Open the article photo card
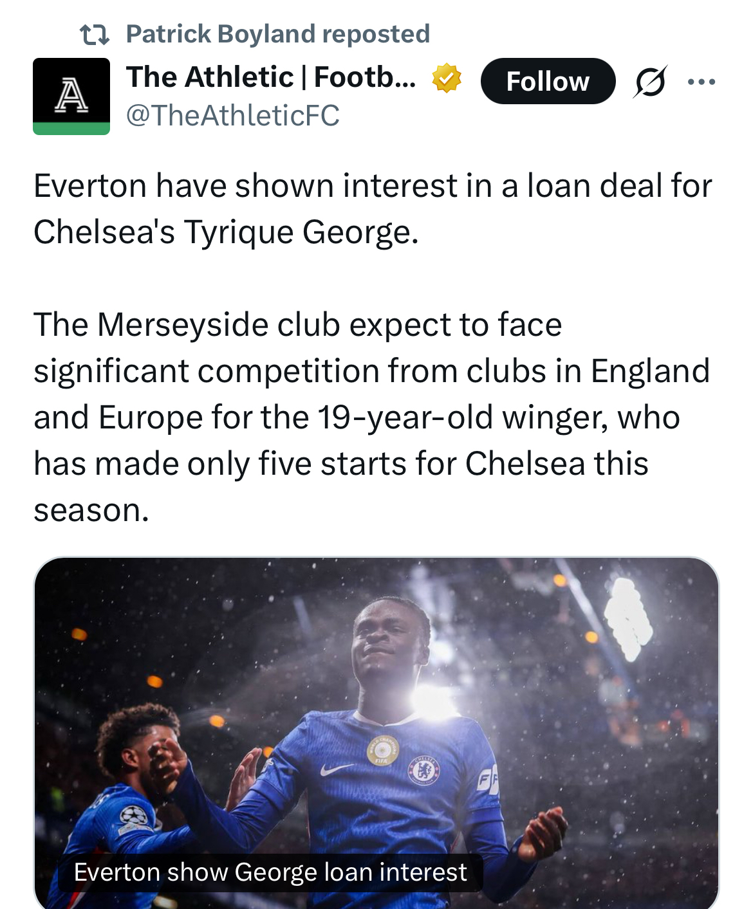The height and width of the screenshot is (909, 753). click(376, 708)
